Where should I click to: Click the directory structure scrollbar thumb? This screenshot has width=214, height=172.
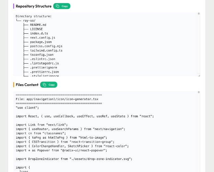coord(199,13)
